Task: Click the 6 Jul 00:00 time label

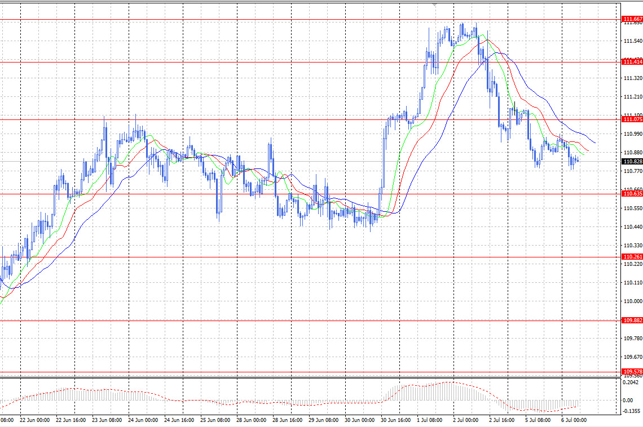Action: pyautogui.click(x=574, y=420)
